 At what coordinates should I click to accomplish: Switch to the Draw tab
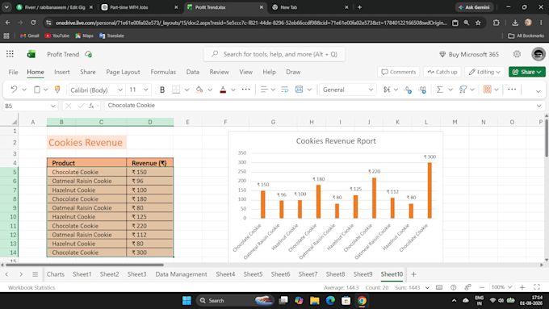(293, 72)
